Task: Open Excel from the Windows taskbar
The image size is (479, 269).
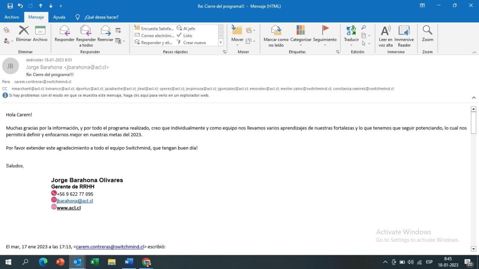Action: 95,262
